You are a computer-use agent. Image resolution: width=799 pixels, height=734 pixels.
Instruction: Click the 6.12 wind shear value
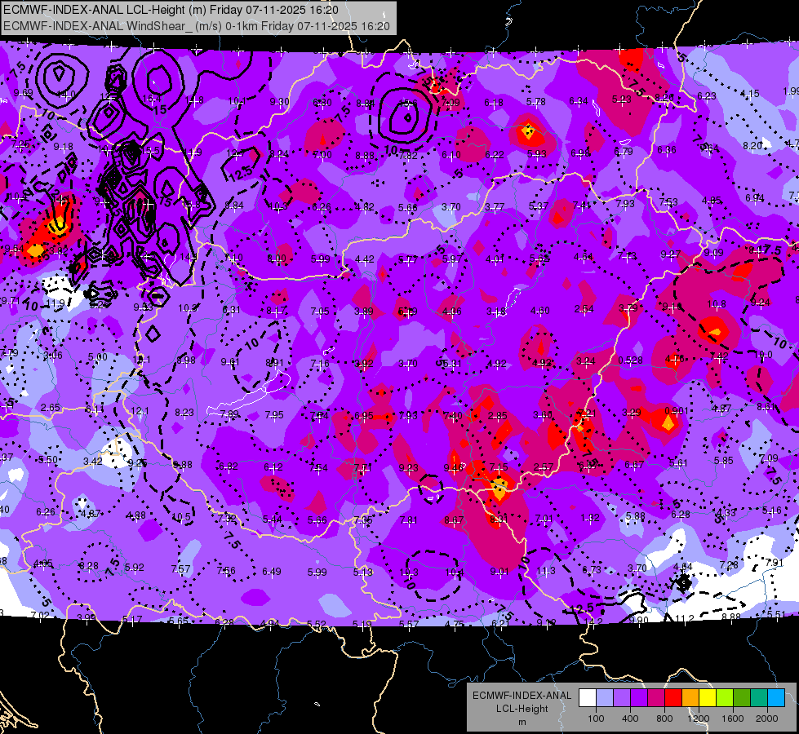tap(273, 467)
